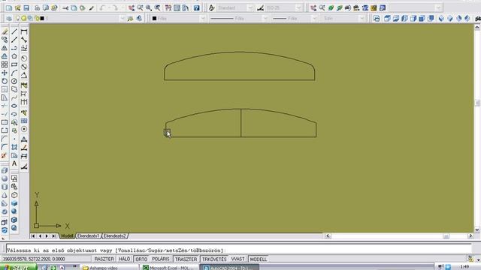Toggle MODELL space button
Image resolution: width=481 pixels, height=270 pixels.
pyautogui.click(x=259, y=259)
